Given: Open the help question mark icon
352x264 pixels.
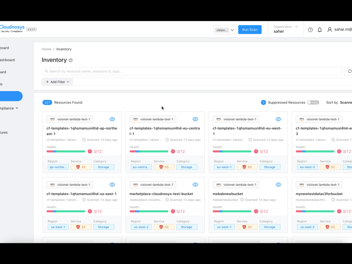Looking at the screenshot, I should pos(310,30).
